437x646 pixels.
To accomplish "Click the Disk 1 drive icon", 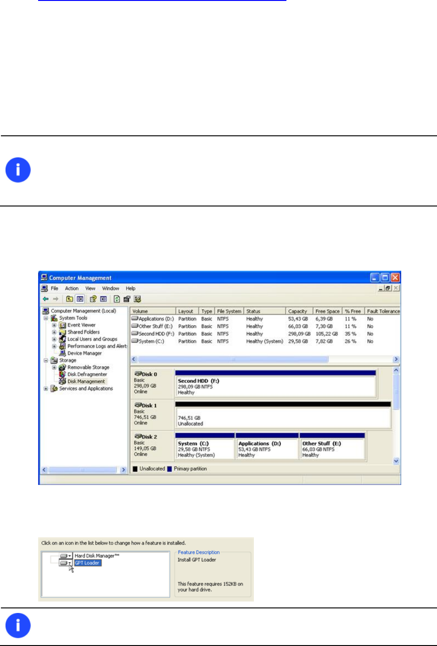I will point(138,405).
